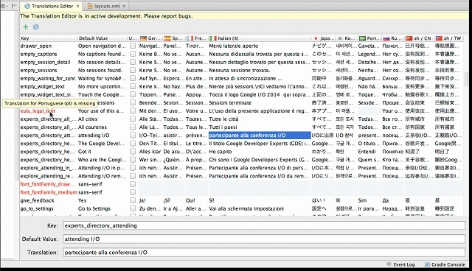The height and width of the screenshot is (271, 472).
Task: Click the Japanese flag column header
Action: pos(323,38)
